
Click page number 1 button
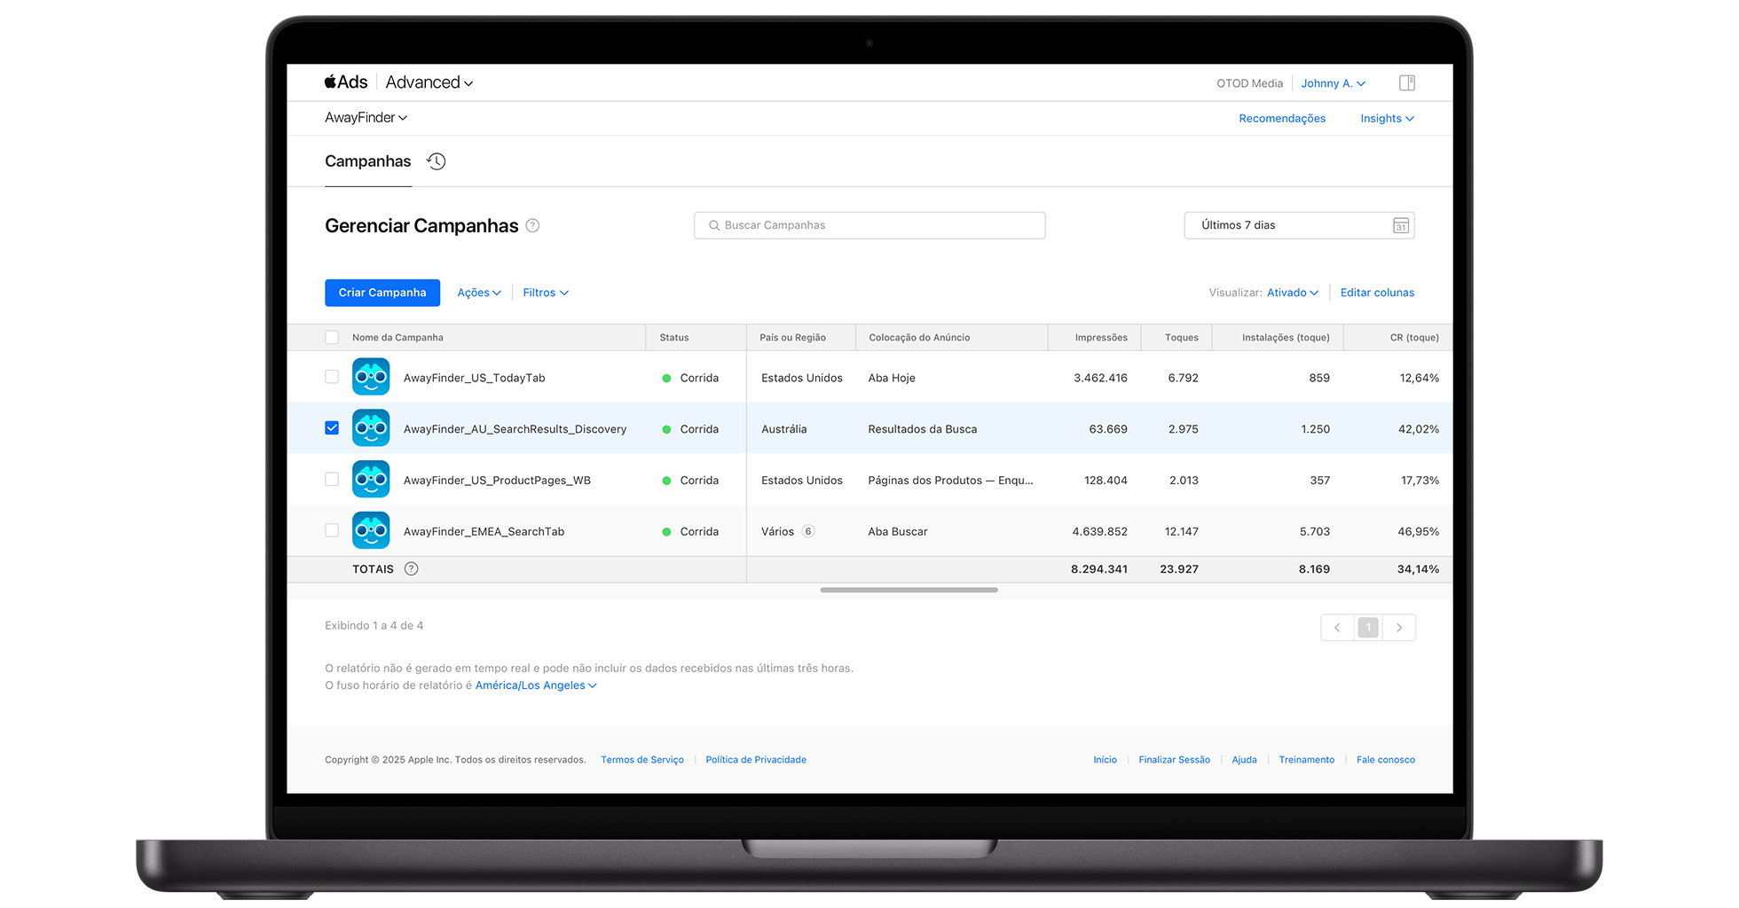[x=1368, y=628]
